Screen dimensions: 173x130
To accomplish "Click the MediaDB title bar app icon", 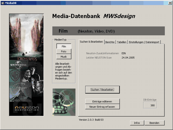I will click(3, 3).
